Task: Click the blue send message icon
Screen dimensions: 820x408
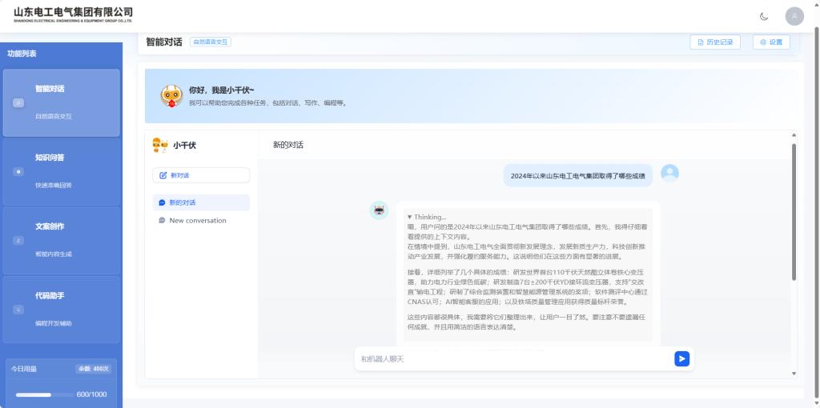Action: pyautogui.click(x=681, y=359)
